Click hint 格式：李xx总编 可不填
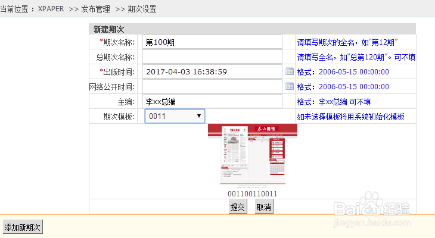This screenshot has height=238, width=435. click(x=334, y=102)
